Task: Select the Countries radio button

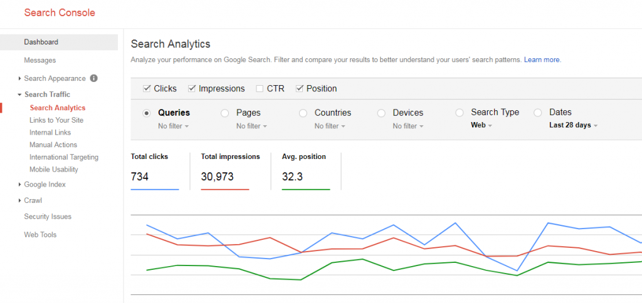Action: click(x=303, y=113)
